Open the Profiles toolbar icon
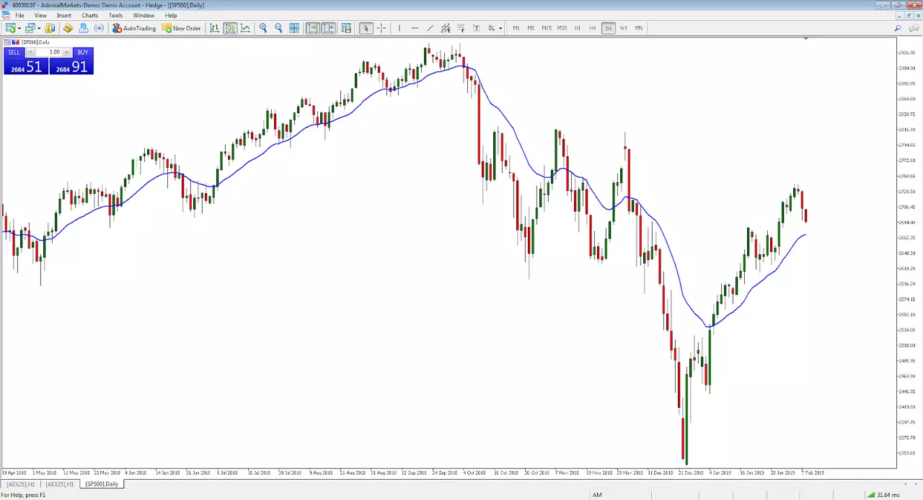Viewport: 923px width, 500px height. point(30,28)
